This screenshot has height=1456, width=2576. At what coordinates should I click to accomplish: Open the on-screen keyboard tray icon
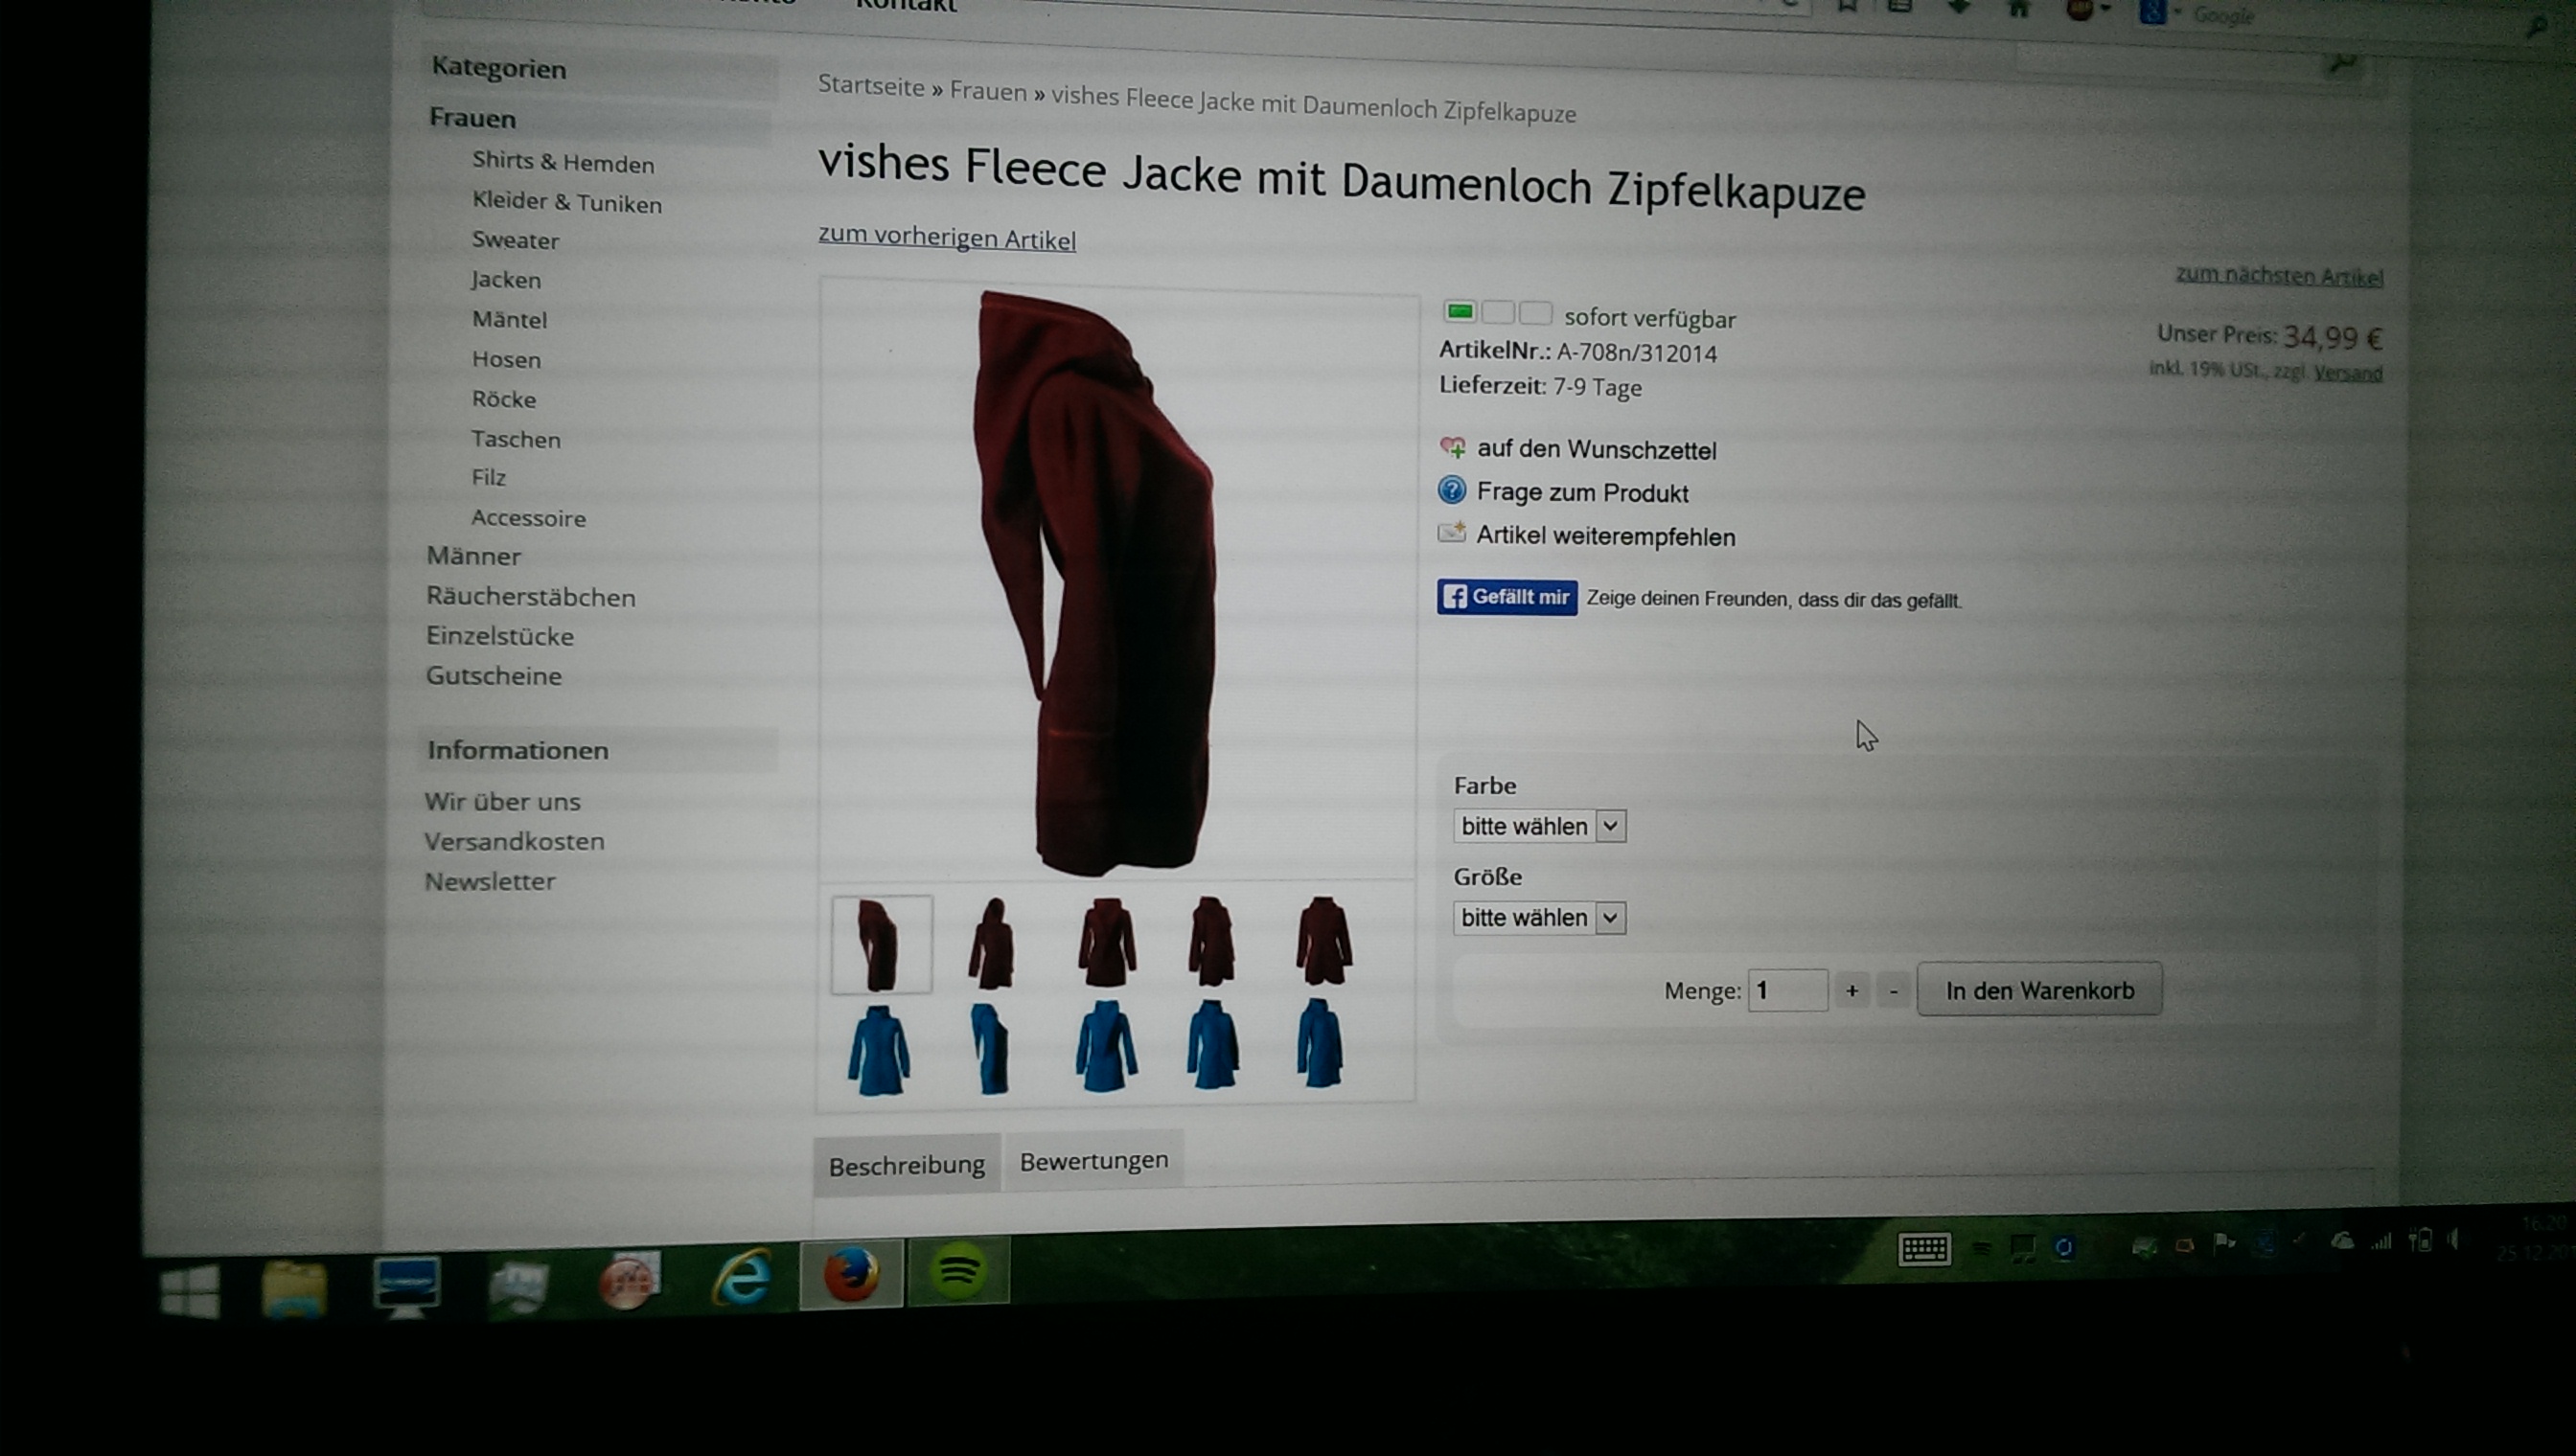[x=1923, y=1249]
